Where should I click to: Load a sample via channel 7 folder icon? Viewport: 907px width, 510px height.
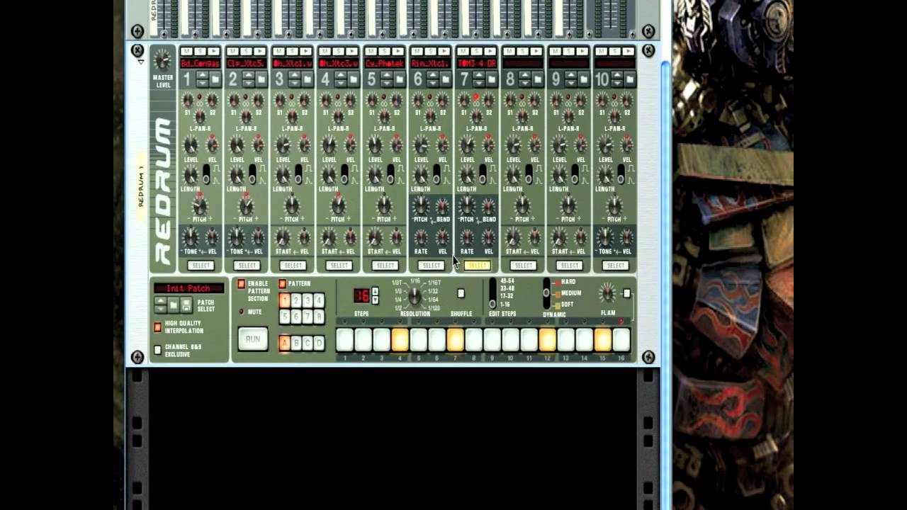coord(492,79)
